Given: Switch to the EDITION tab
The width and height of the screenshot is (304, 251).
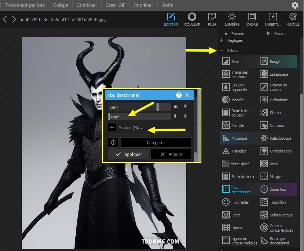Looking at the screenshot, I should (171, 19).
